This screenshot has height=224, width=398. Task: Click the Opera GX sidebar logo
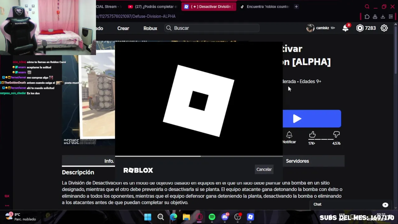[7, 196]
